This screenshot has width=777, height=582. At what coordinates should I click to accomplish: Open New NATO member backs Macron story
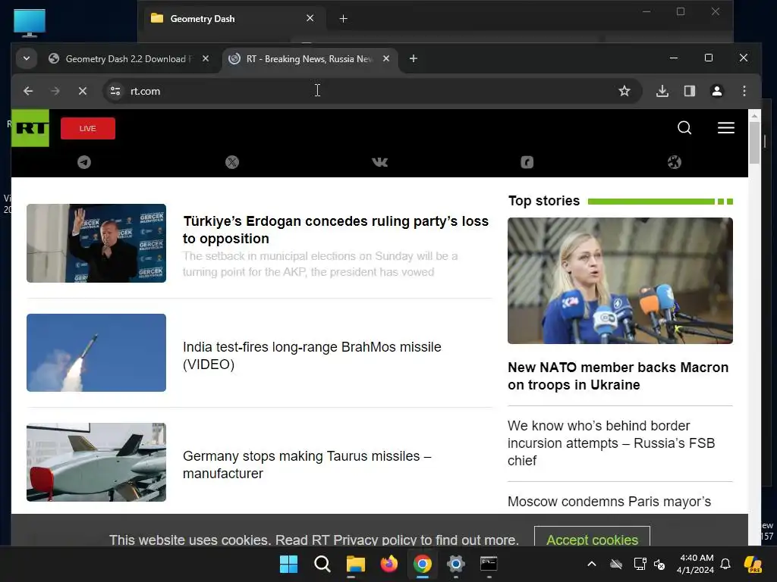[618, 376]
